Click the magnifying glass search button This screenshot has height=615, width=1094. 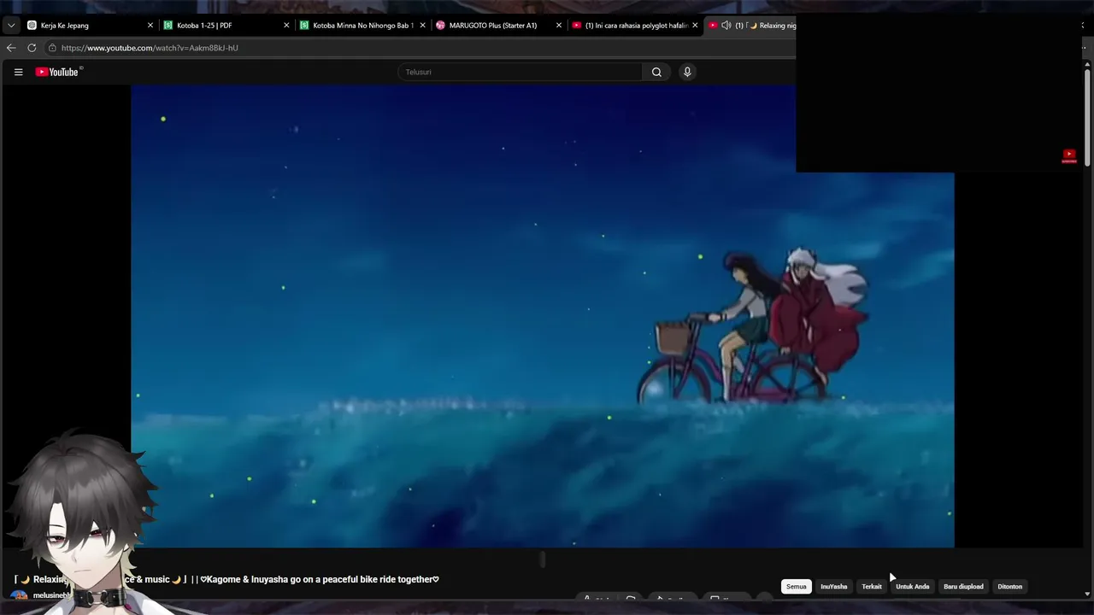pos(656,72)
